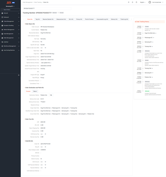Expand Order Management in the sidebar
The height and width of the screenshot is (177, 166).
tap(19, 38)
